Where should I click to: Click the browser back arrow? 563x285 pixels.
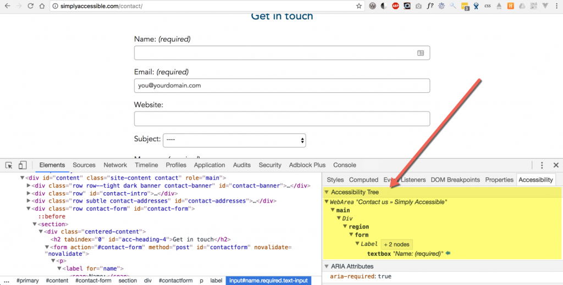tap(8, 6)
